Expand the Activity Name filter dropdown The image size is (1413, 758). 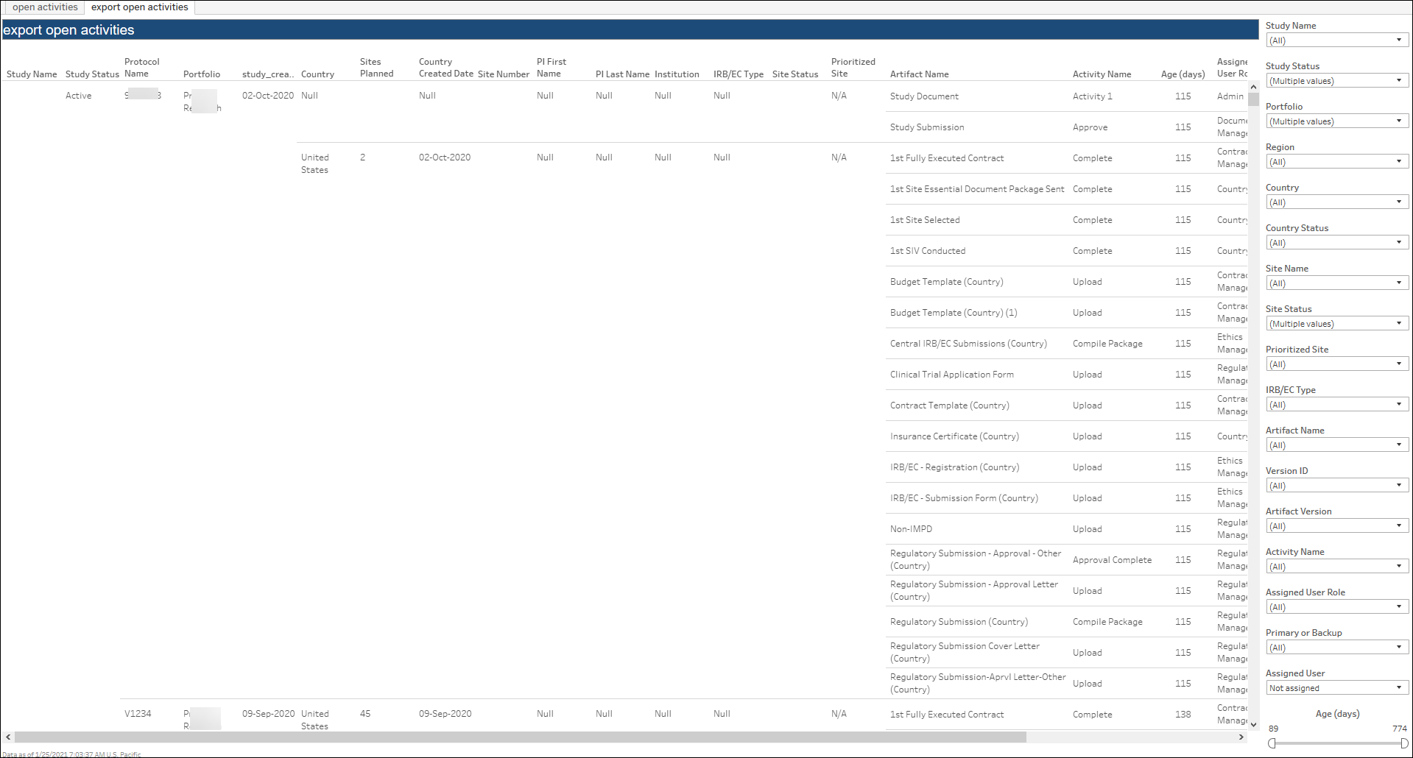point(1337,567)
